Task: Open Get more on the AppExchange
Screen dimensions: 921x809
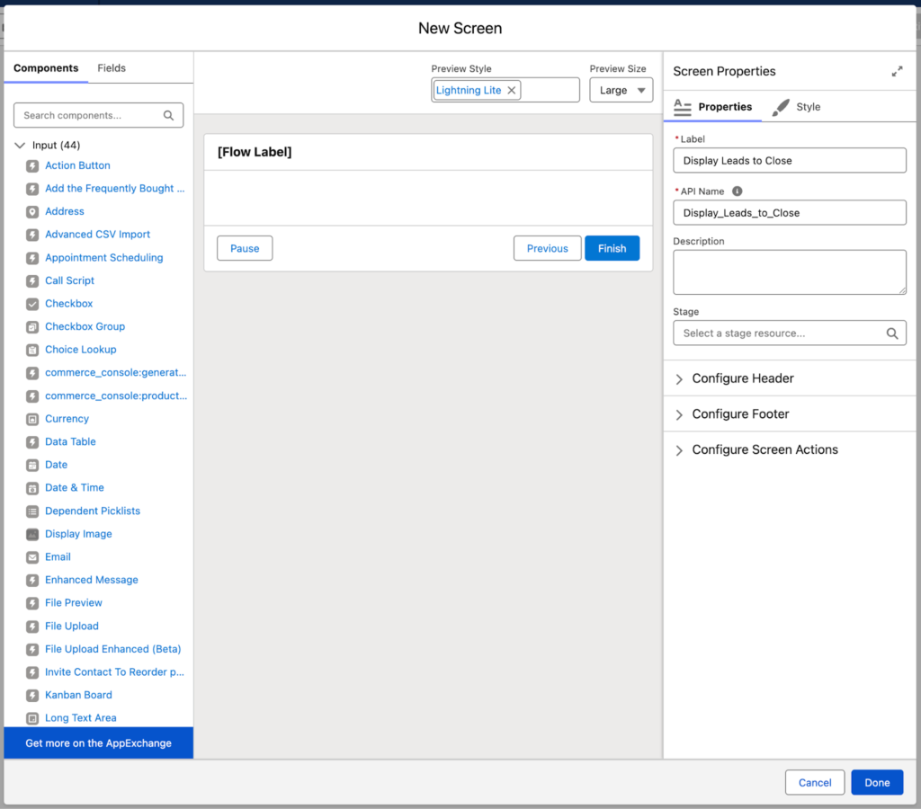Action: (x=99, y=743)
